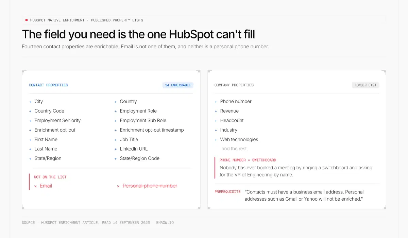Click the Last Name property
This screenshot has height=238, width=408.
46,149
